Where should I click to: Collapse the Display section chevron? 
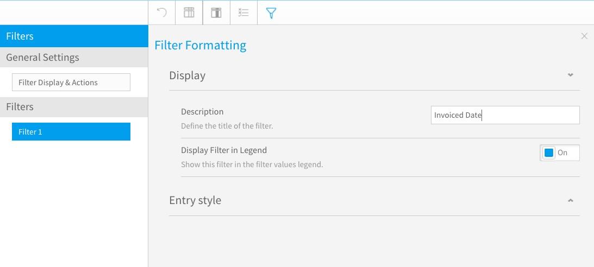pyautogui.click(x=570, y=75)
